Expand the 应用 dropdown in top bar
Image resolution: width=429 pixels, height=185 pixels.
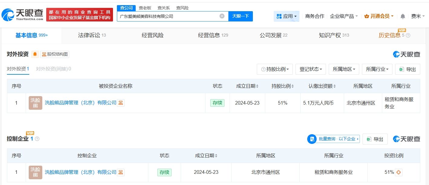286,16
